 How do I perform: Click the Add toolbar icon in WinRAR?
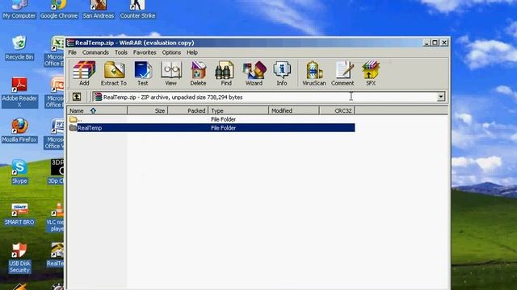(x=84, y=73)
